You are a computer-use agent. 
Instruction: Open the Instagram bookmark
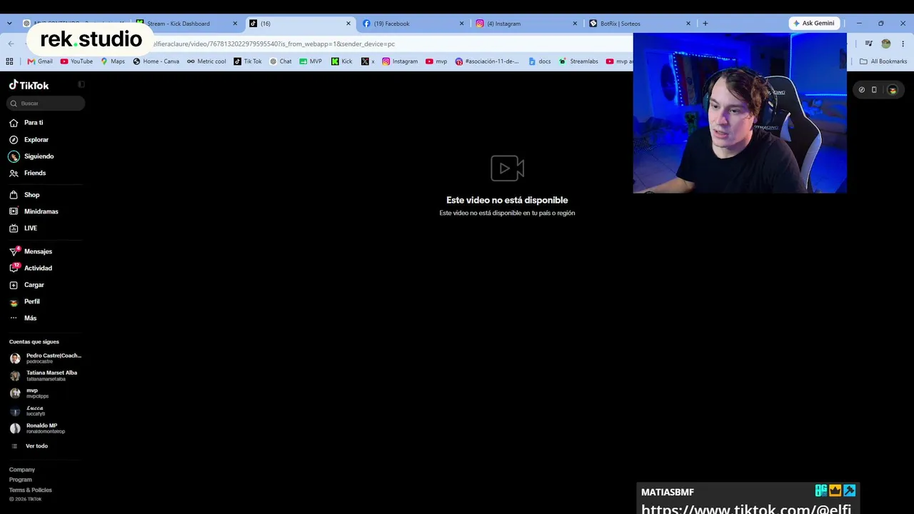point(400,61)
